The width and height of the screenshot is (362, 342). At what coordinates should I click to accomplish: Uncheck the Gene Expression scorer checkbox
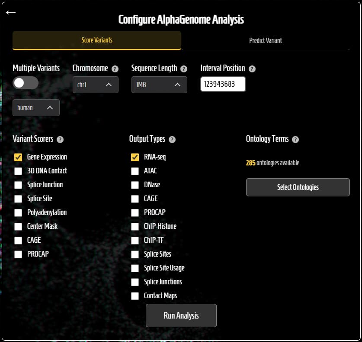[x=18, y=157]
